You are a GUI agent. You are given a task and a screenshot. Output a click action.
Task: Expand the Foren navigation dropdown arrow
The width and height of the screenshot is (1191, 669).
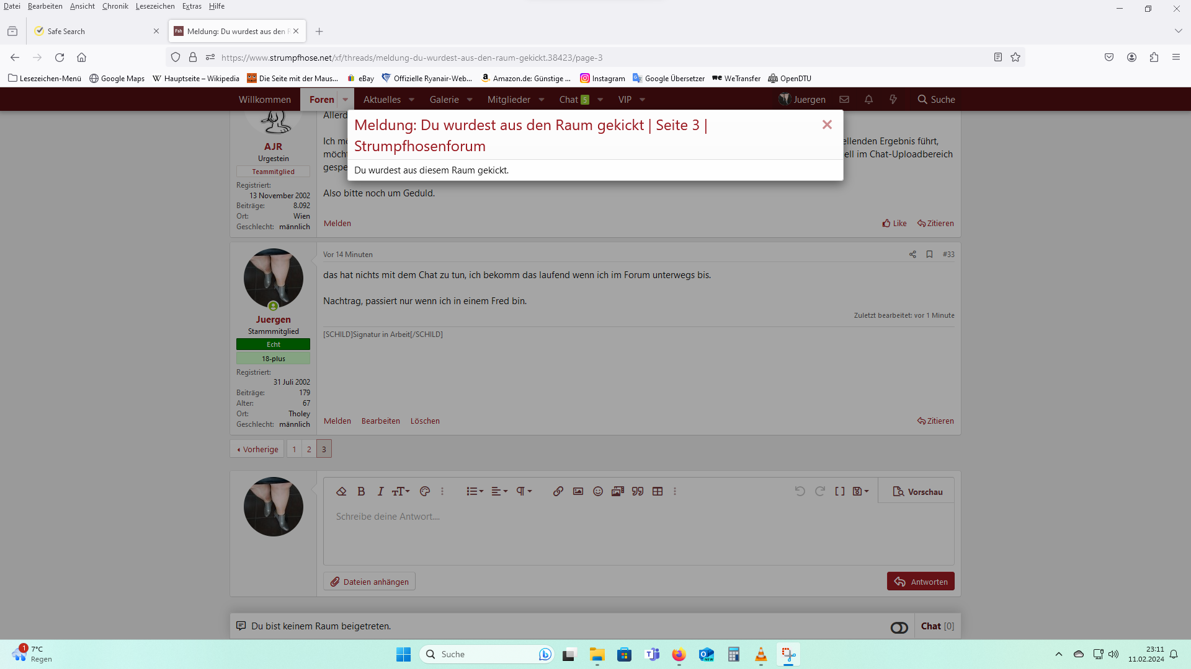[346, 100]
